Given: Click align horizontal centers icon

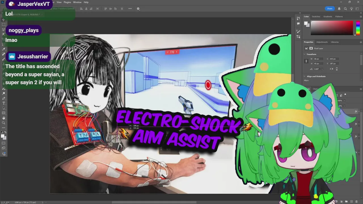Looking at the screenshot, I should [x=86, y=8].
